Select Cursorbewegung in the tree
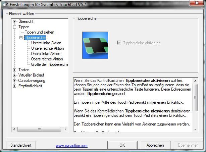Screen dimensions: 206x152 point(32,81)
